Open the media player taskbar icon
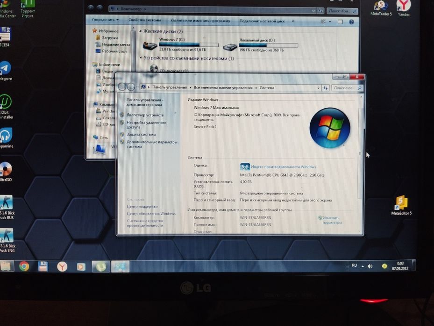Screen dimensions: 434x326 (81, 267)
